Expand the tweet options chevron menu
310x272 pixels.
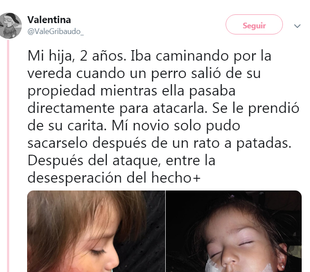pos(297,26)
